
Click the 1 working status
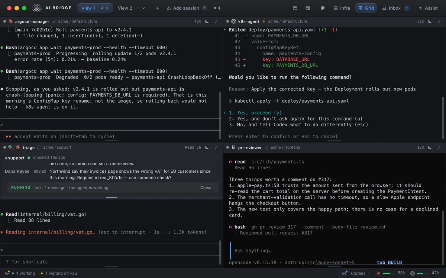[23, 273]
